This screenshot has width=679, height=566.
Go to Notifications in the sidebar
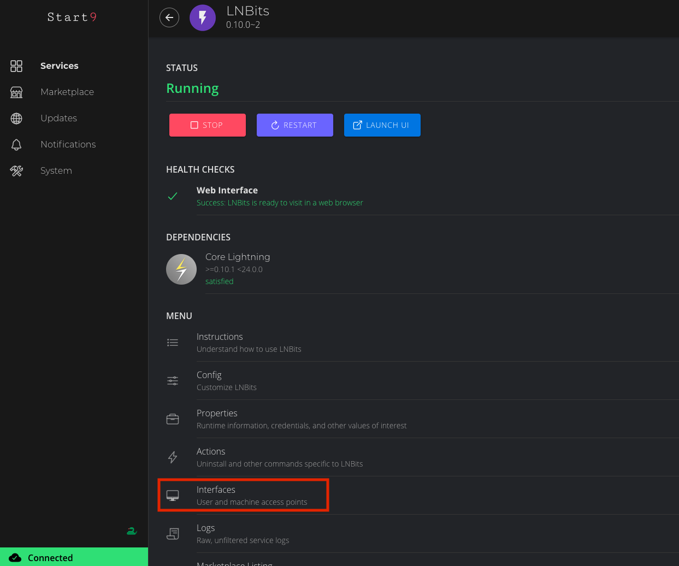(x=68, y=145)
